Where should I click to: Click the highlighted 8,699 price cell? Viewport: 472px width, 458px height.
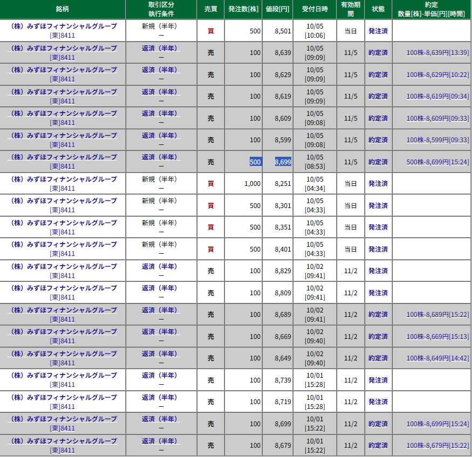click(283, 162)
